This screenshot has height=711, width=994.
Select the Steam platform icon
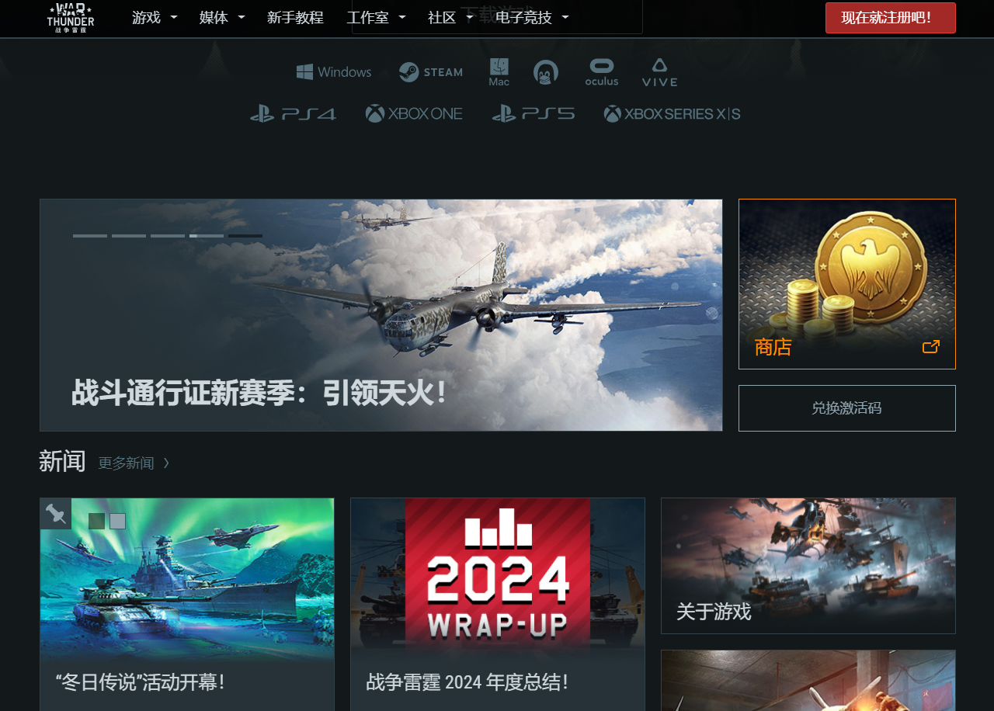(x=431, y=72)
